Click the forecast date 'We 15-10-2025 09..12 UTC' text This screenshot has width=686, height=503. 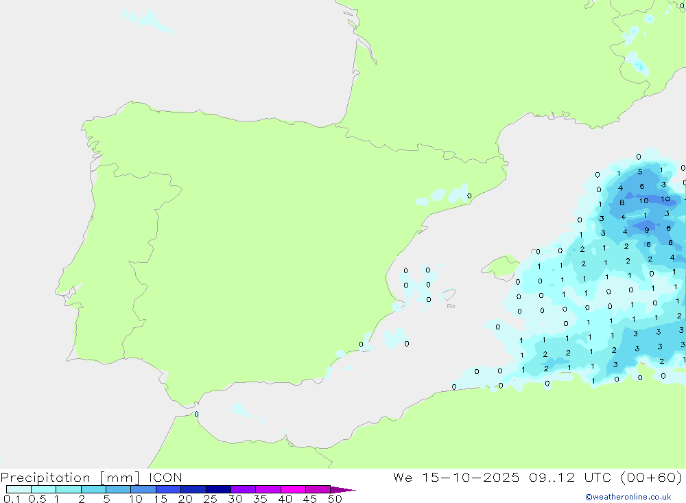tap(502, 477)
